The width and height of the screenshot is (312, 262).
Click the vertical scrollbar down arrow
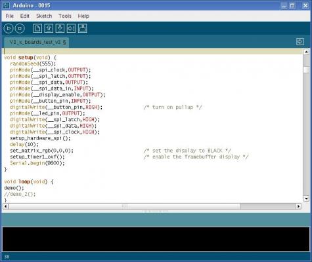pyautogui.click(x=306, y=198)
